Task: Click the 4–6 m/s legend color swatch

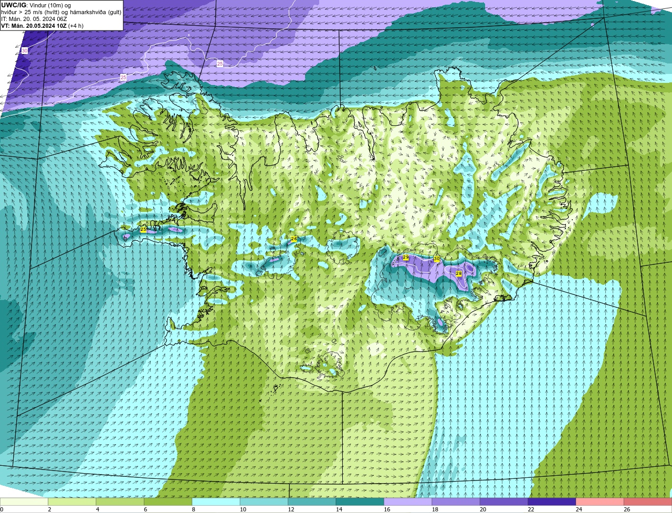Action: pos(120,501)
